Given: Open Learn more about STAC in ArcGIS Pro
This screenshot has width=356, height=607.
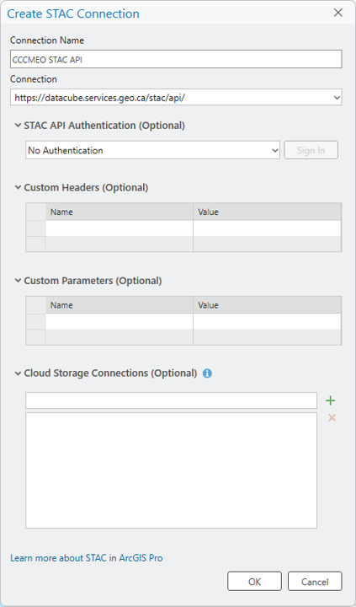Looking at the screenshot, I should [86, 558].
